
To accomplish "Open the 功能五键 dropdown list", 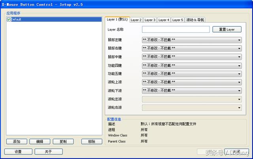I will 192,74.
